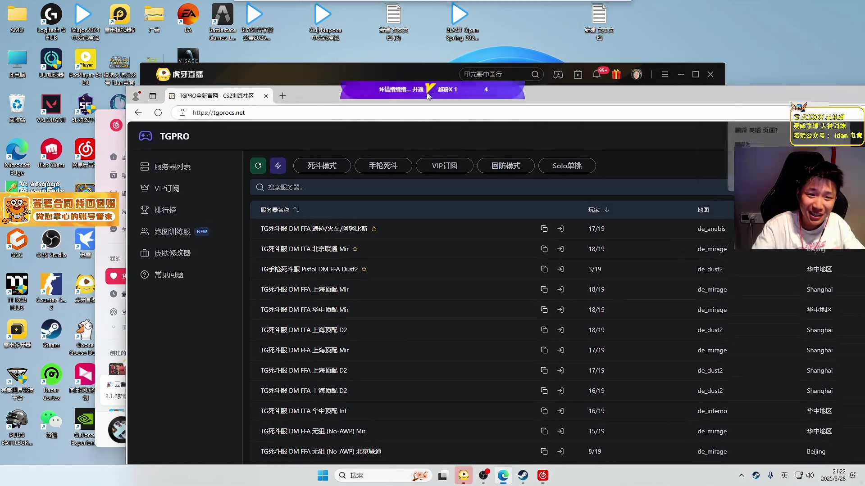Toggle favorite star on 遗迹/火车/阿努比斯 server
The height and width of the screenshot is (486, 865).
[x=374, y=229]
